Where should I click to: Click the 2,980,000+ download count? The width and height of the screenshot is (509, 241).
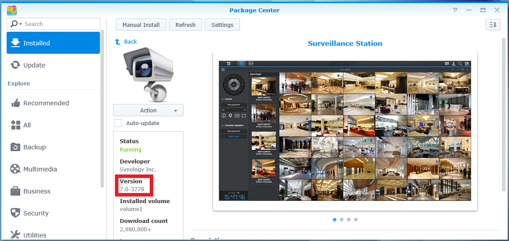(x=135, y=229)
